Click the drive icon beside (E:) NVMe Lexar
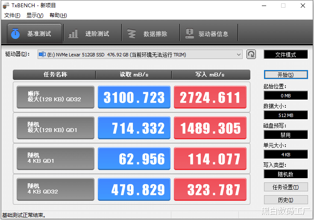 [x=42, y=54]
